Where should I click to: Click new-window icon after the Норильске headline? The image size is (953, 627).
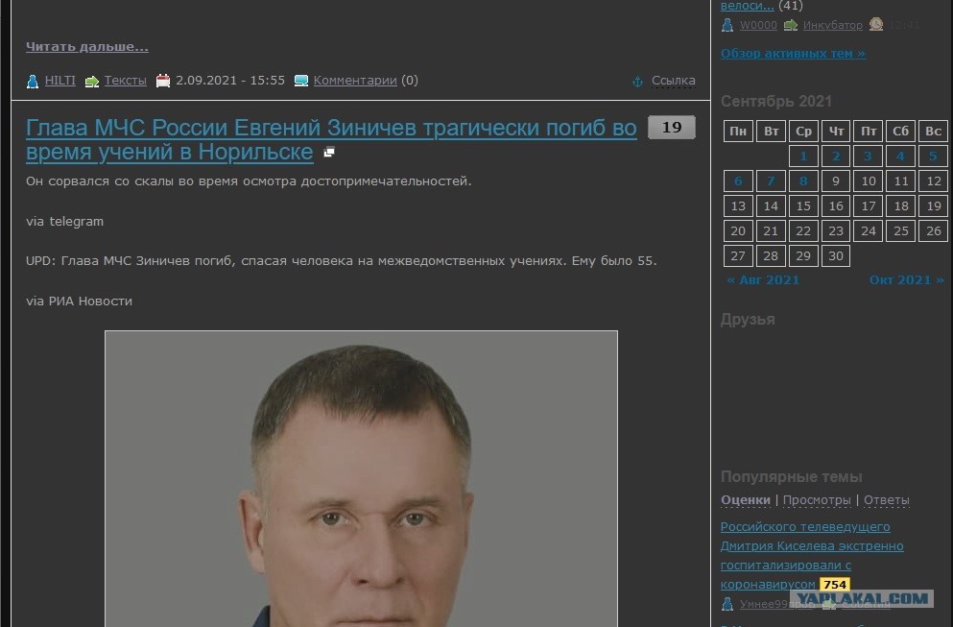tap(329, 152)
